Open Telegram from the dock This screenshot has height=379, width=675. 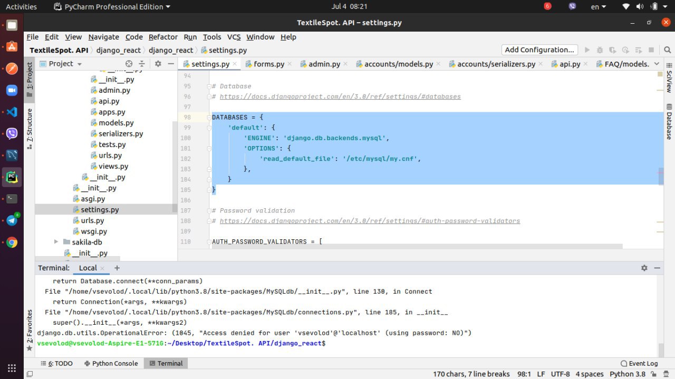coord(12,220)
